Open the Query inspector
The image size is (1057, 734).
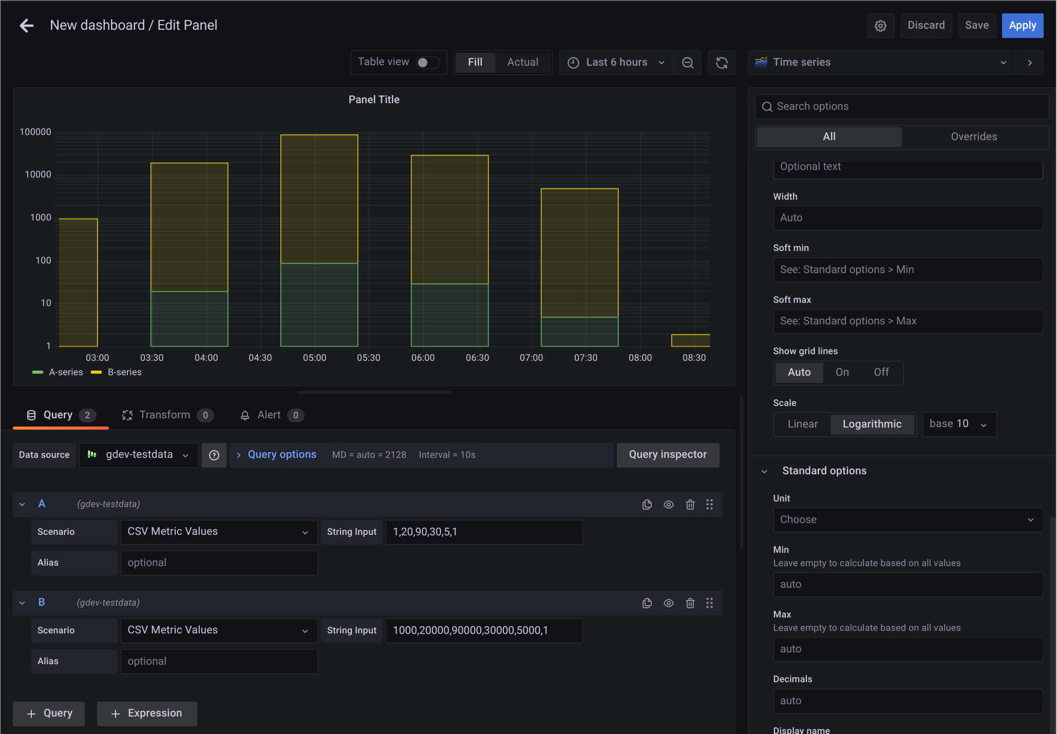(x=668, y=455)
